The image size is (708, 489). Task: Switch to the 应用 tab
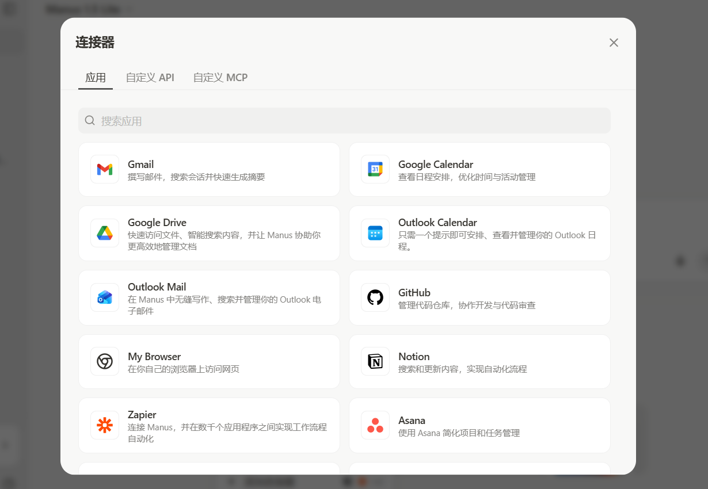point(96,77)
